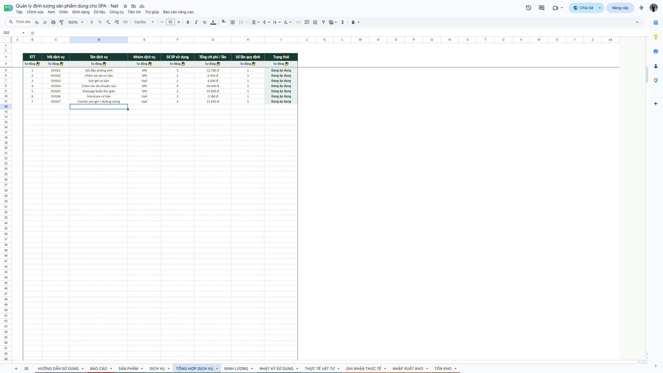Star the document title
The width and height of the screenshot is (663, 373).
125,6
